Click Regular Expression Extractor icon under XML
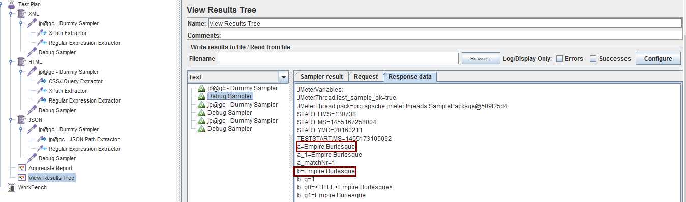 coord(42,43)
